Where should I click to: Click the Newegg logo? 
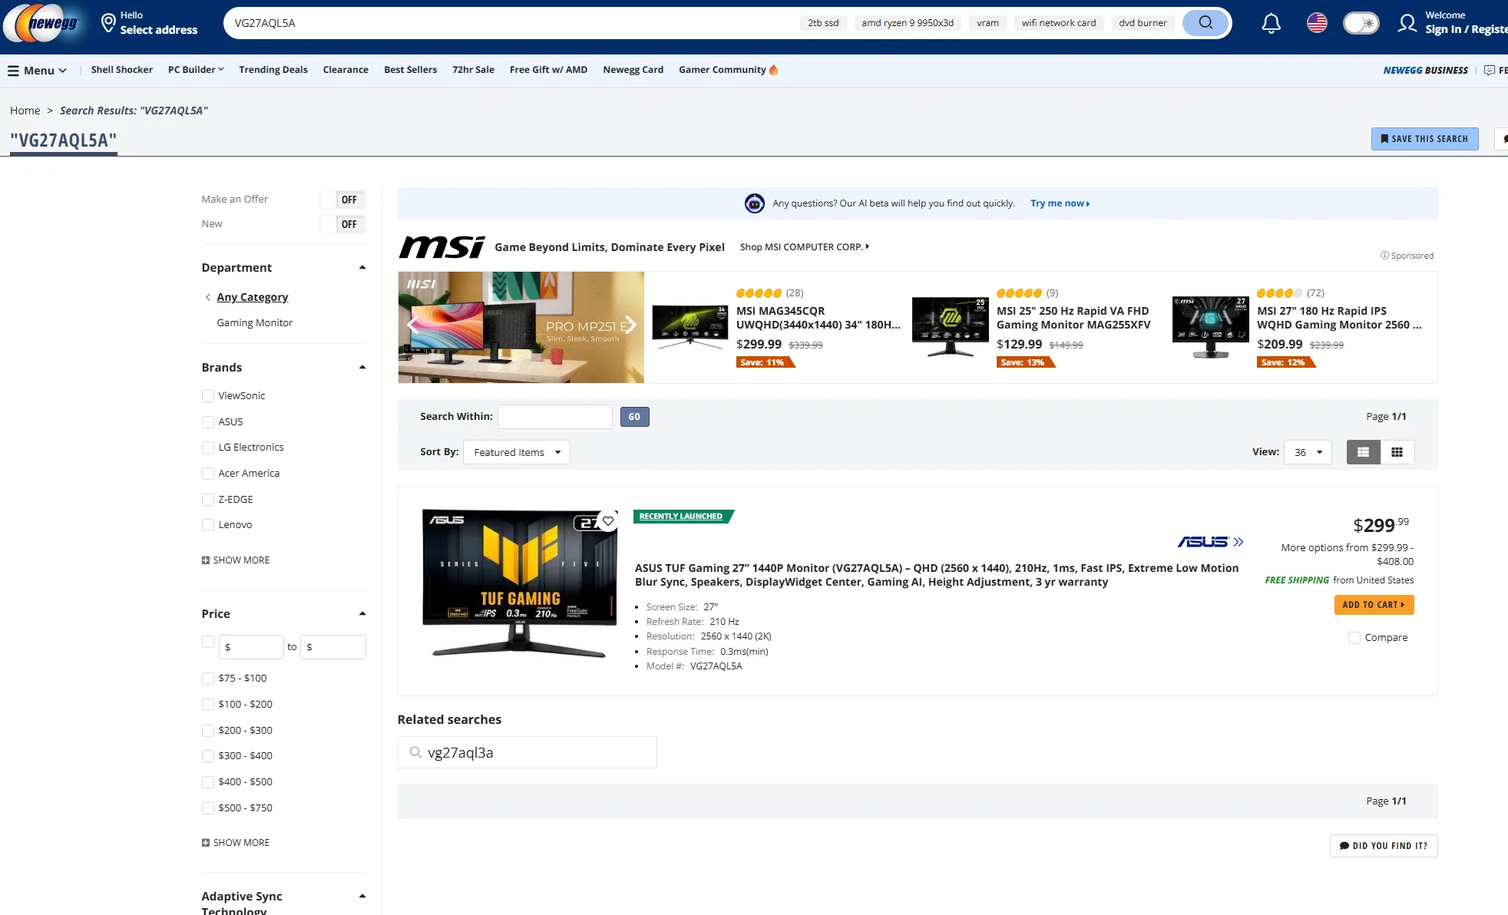42,23
